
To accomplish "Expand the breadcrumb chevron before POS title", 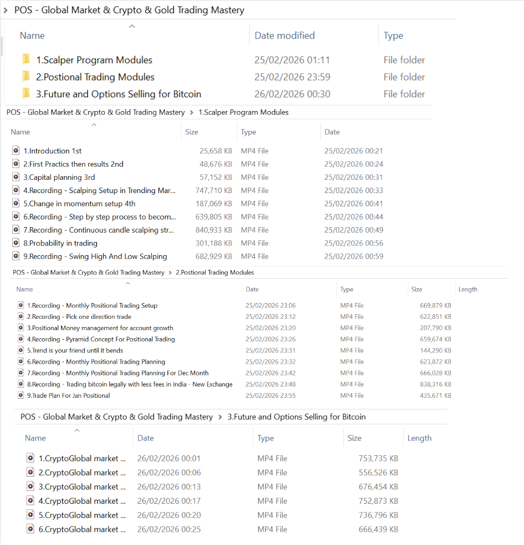I will 6,10.
